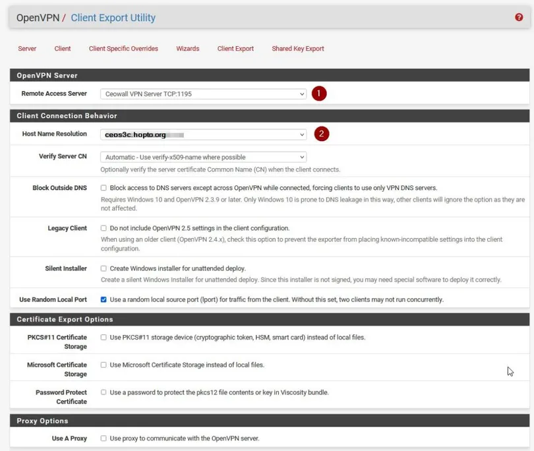Check the Legacy Client option

(104, 228)
